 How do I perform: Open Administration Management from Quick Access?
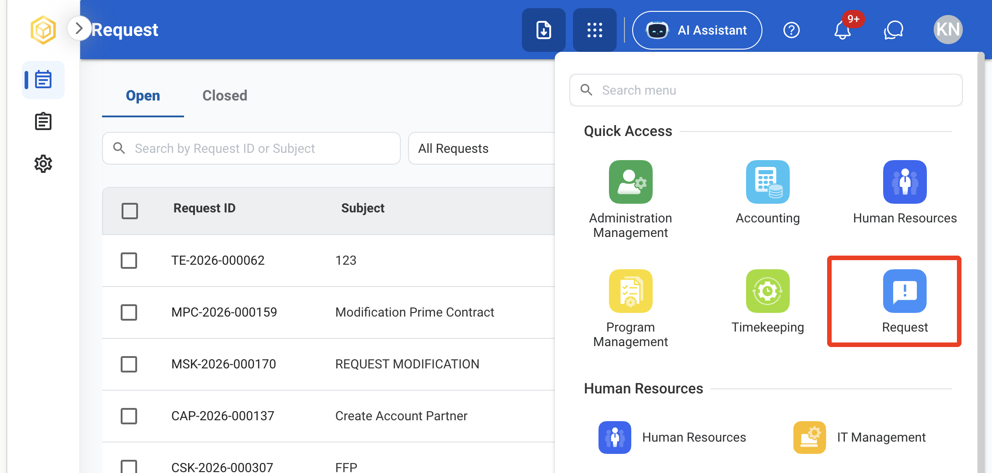631,200
